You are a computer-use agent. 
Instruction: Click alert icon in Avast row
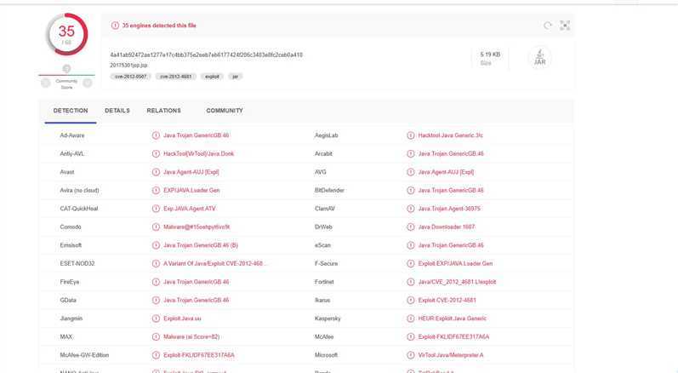(x=156, y=172)
